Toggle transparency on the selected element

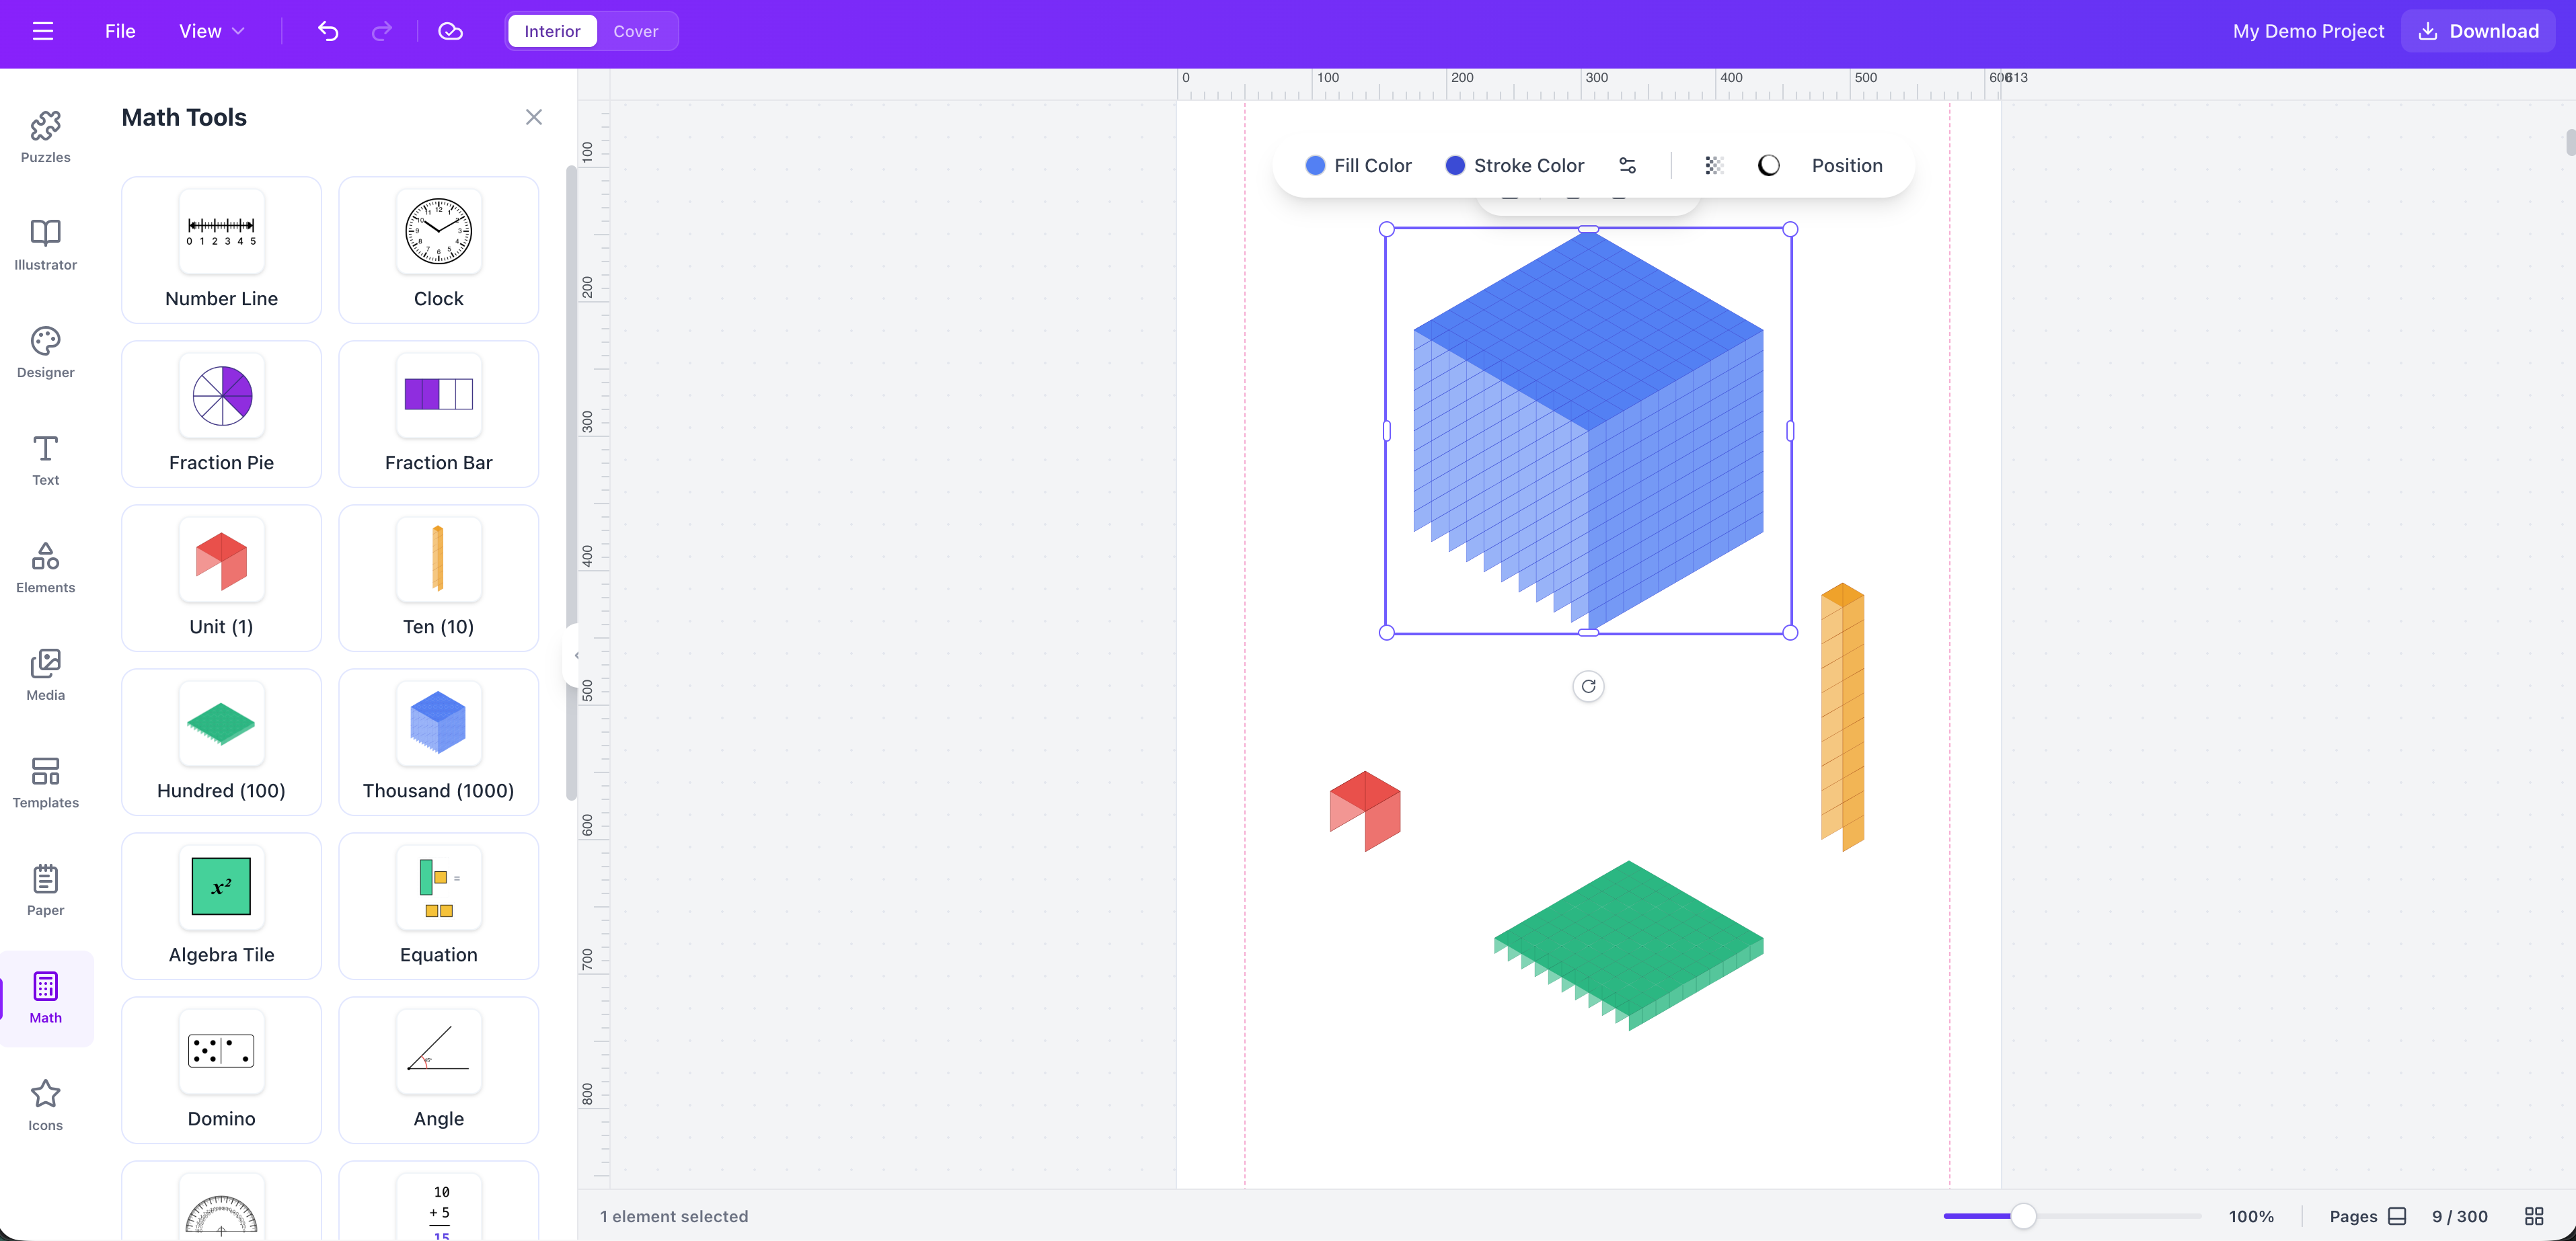click(1715, 165)
